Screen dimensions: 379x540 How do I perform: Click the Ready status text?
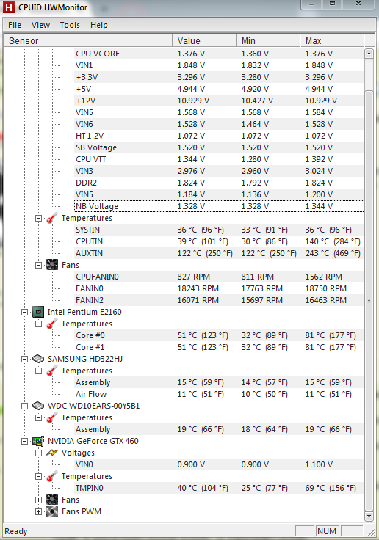16,531
